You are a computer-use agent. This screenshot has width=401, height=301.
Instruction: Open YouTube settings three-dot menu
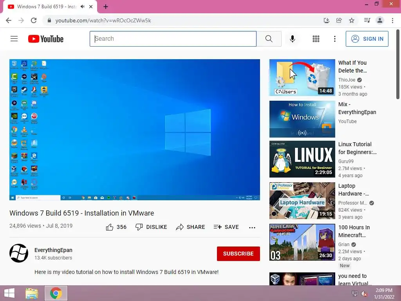[x=335, y=39]
